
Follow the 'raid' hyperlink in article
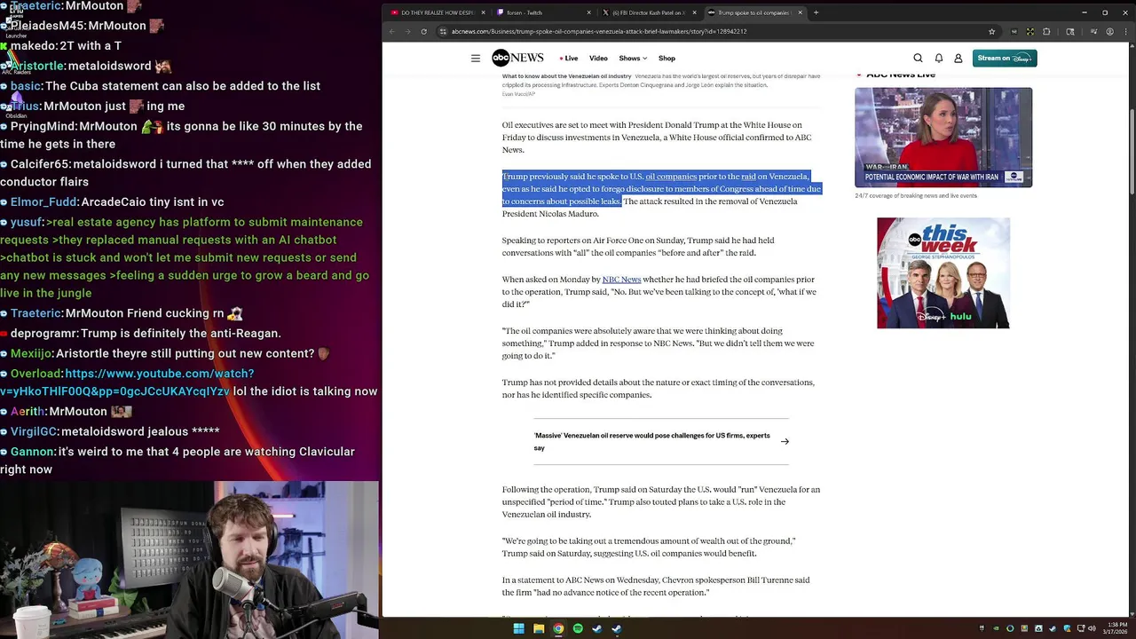click(748, 177)
